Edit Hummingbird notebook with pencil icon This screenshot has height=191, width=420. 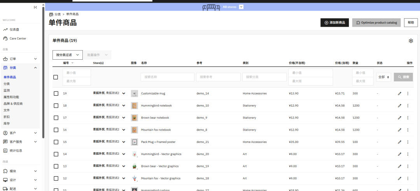point(399,106)
